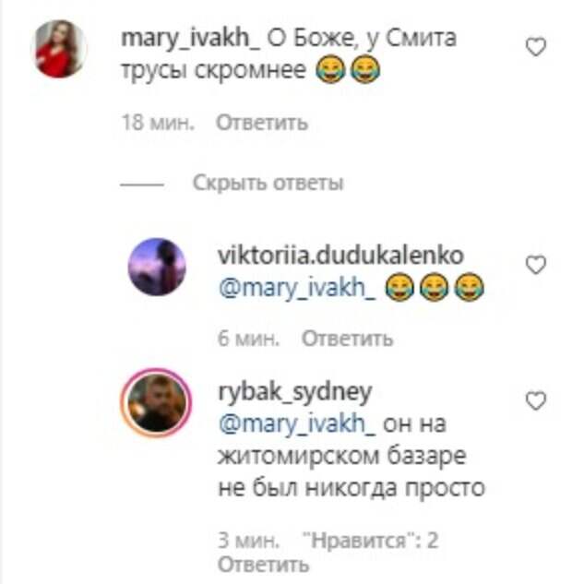The image size is (572, 584).
Task: Choose Ответить below rybak_sydney's reply
Action: click(x=264, y=565)
